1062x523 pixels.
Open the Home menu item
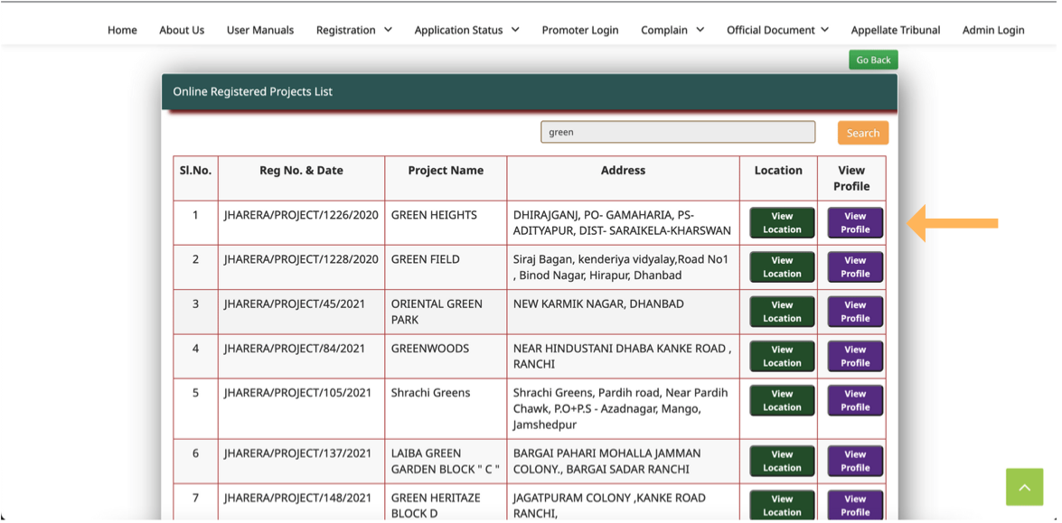point(122,30)
